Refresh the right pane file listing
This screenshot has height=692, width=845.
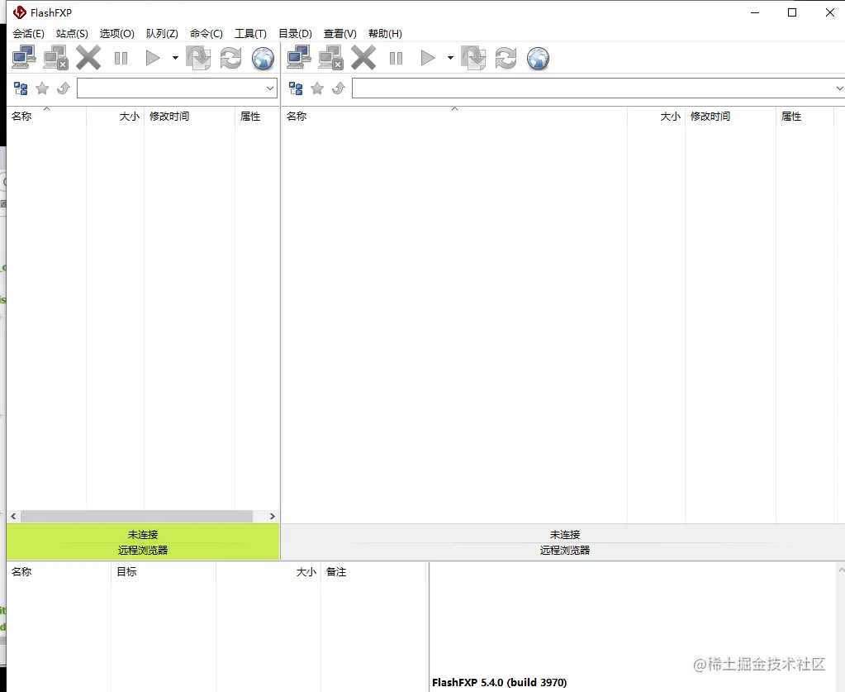(x=506, y=58)
